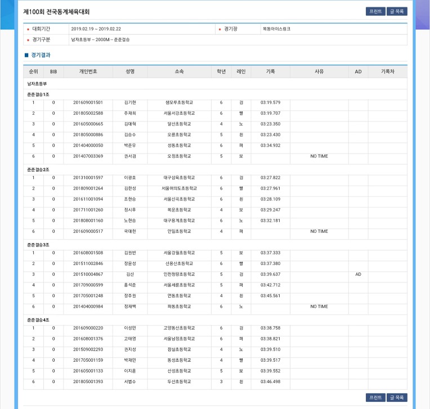Click the red bullet beside 대회기간
430x409 pixels.
pos(28,29)
